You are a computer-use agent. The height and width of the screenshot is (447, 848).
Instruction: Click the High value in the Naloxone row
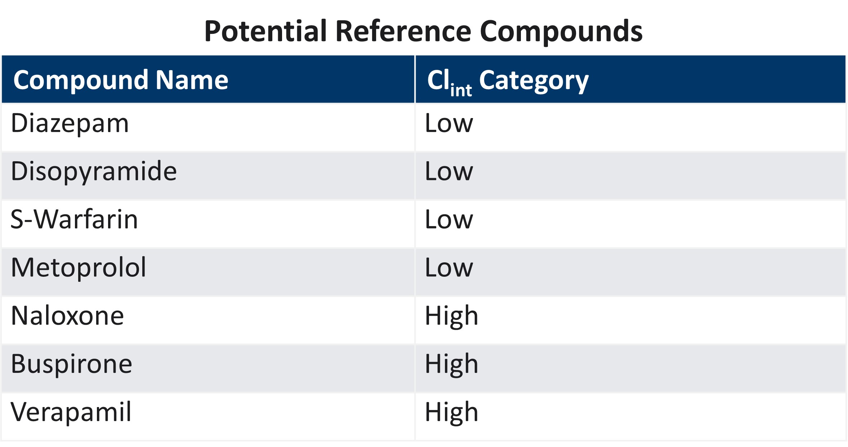(x=451, y=316)
